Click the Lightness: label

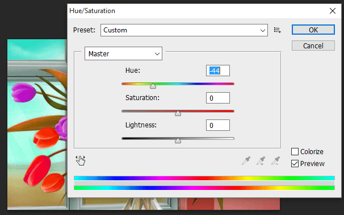point(141,125)
